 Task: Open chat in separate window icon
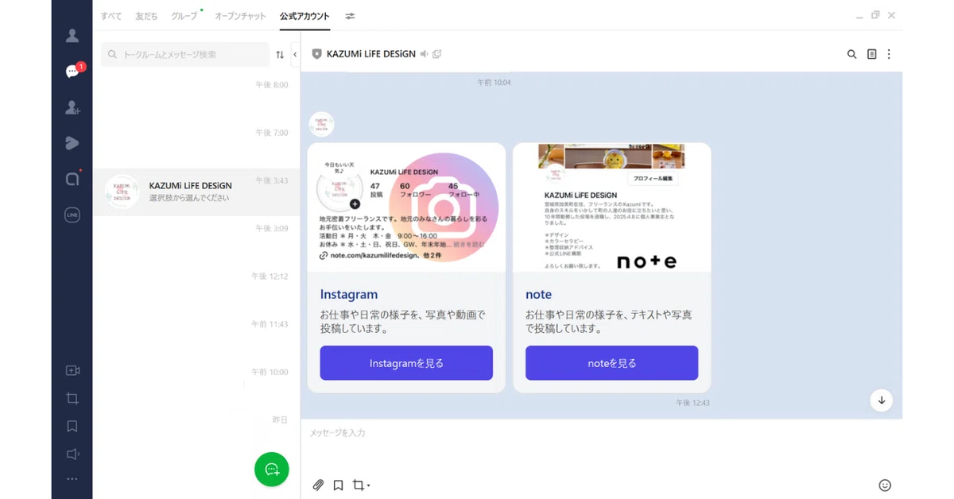(x=437, y=54)
